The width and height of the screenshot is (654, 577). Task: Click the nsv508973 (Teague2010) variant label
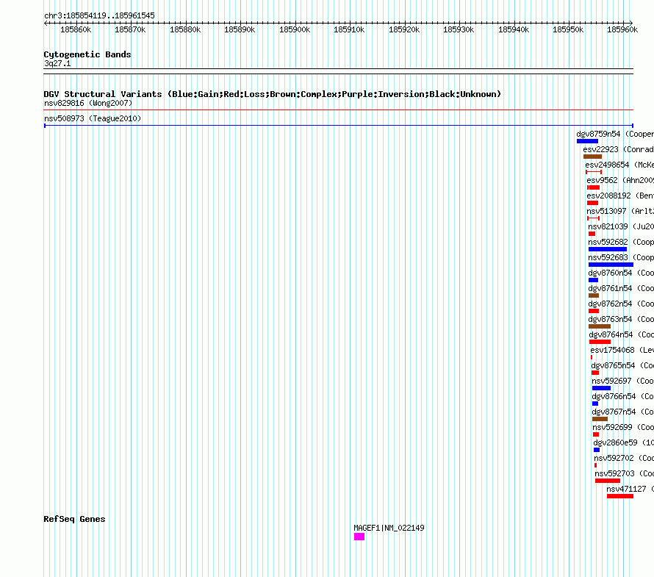click(x=93, y=118)
